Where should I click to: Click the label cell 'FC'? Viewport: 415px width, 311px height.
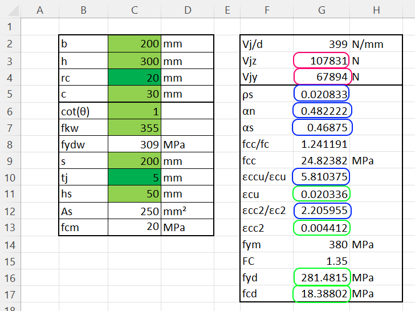tap(267, 261)
